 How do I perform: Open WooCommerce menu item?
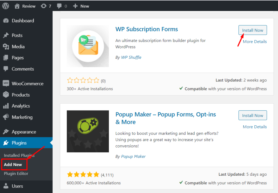tap(27, 84)
